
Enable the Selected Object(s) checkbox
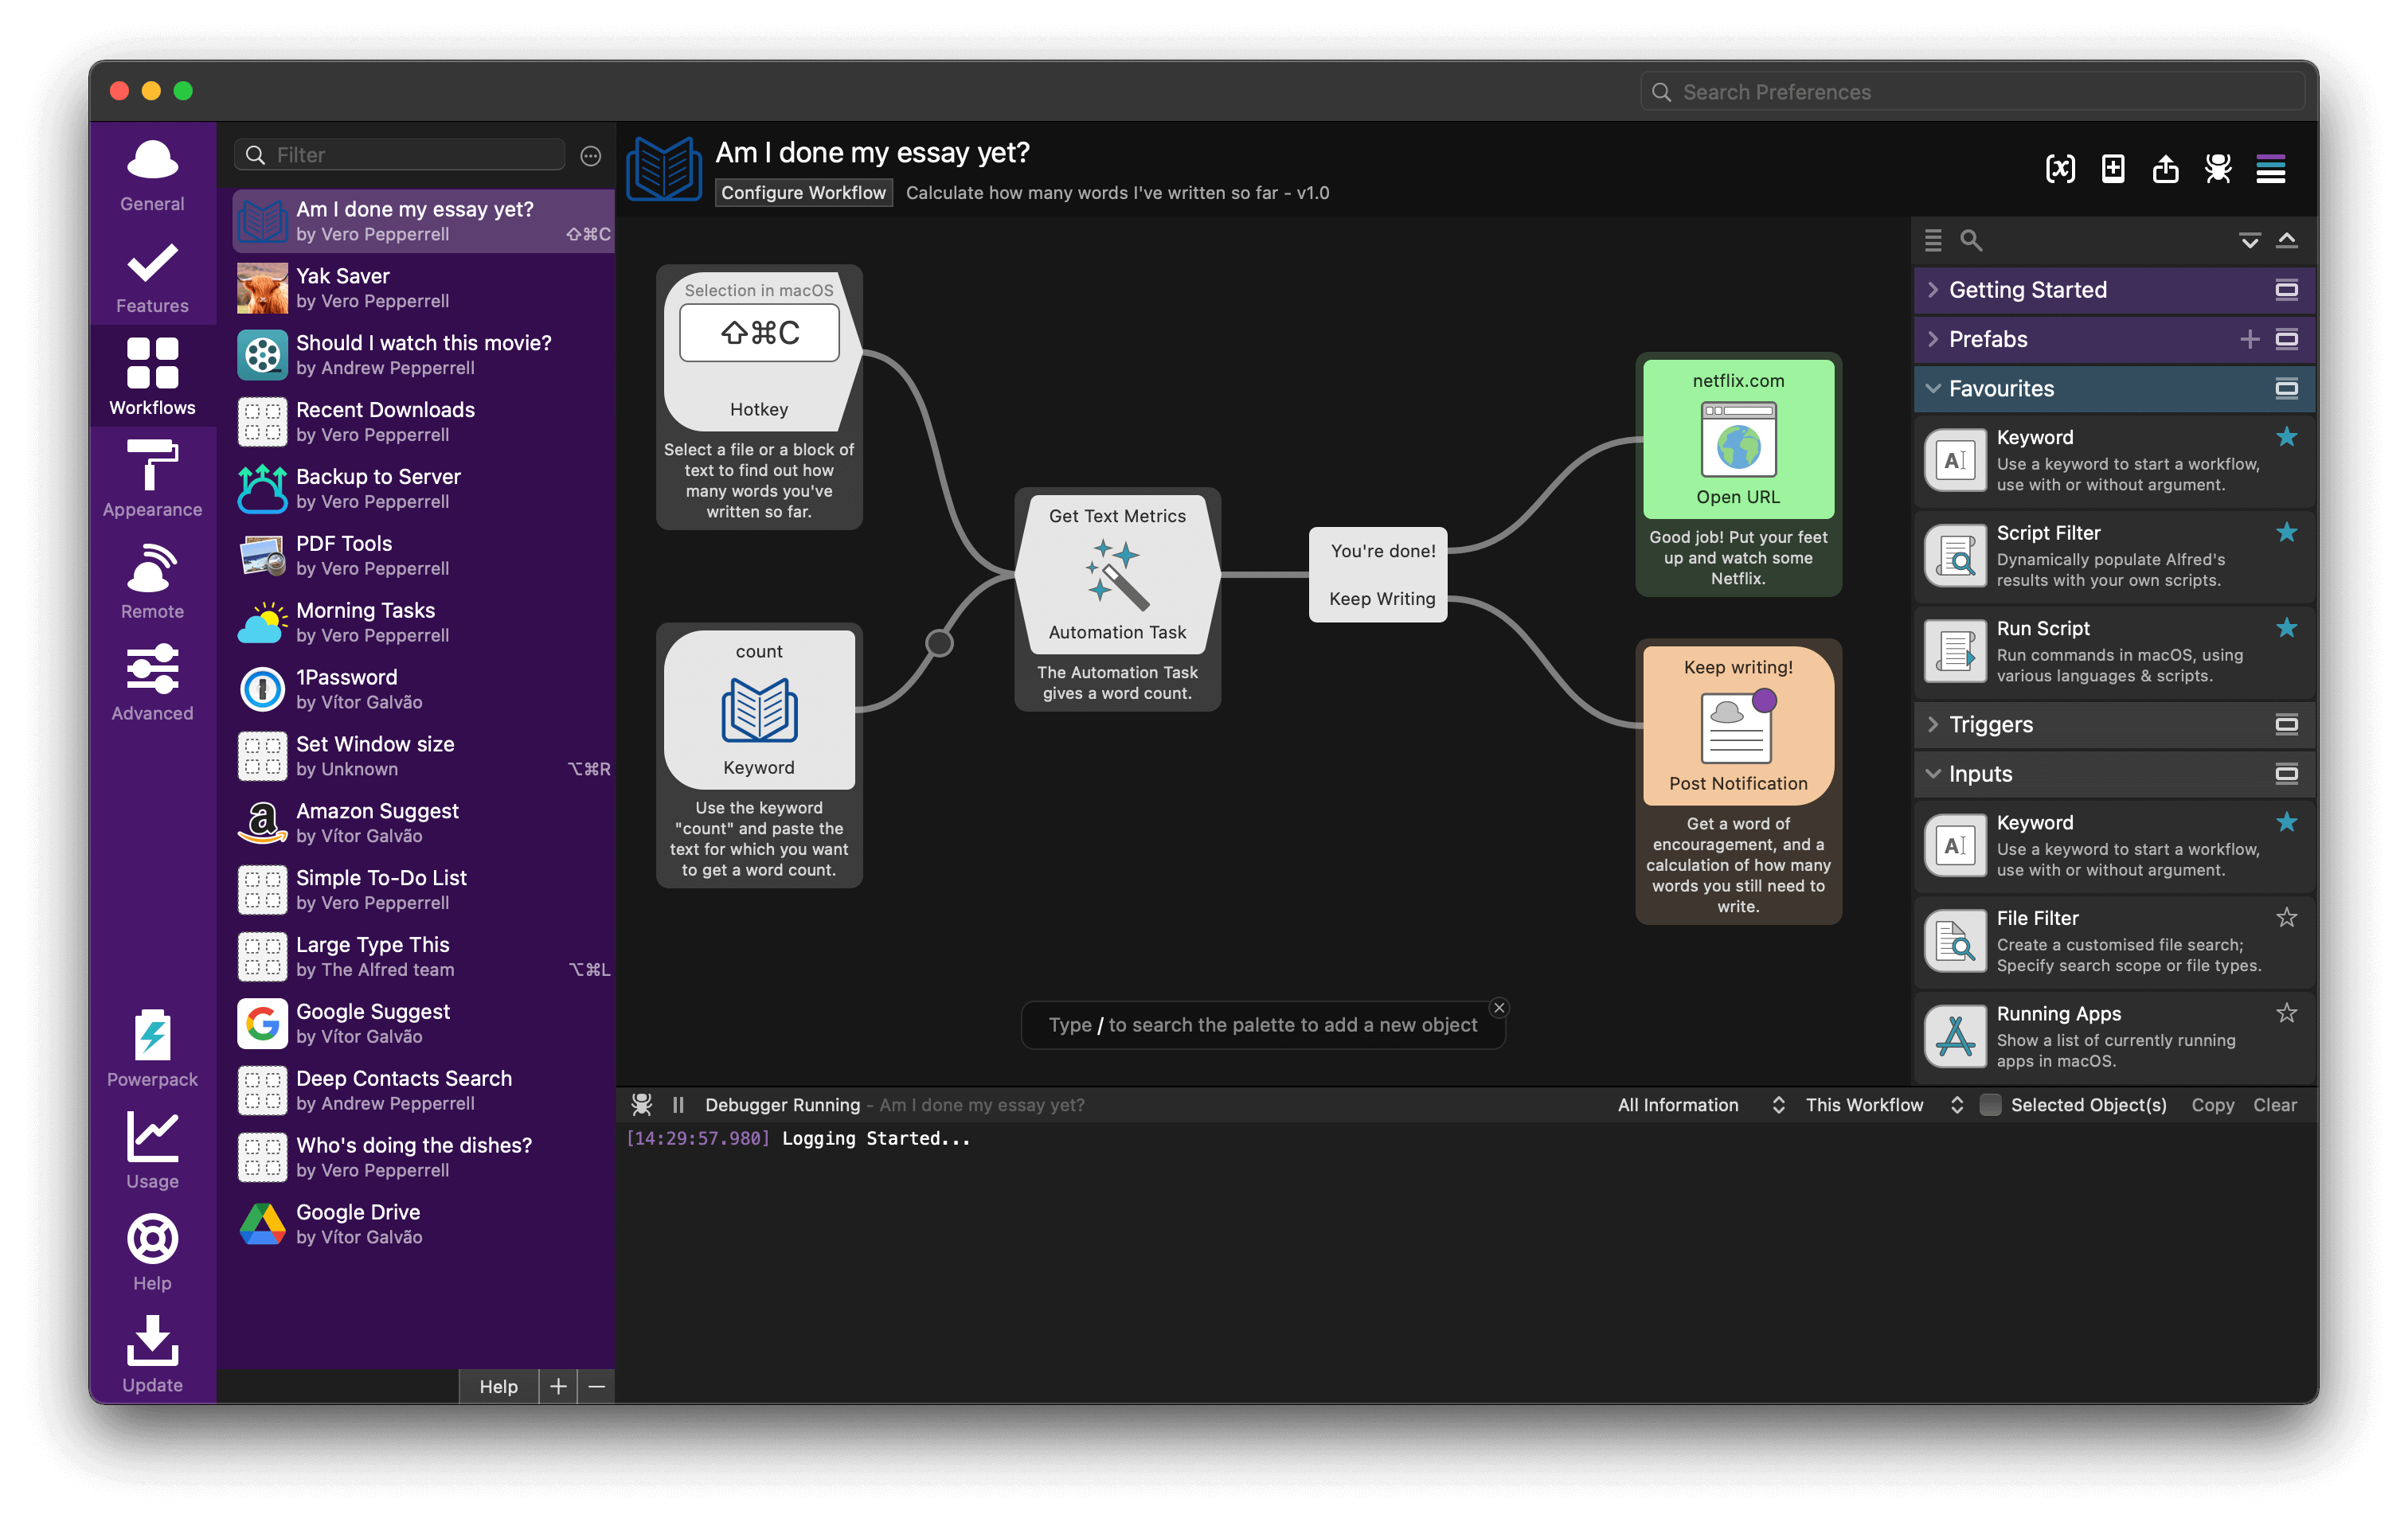coord(1991,1105)
